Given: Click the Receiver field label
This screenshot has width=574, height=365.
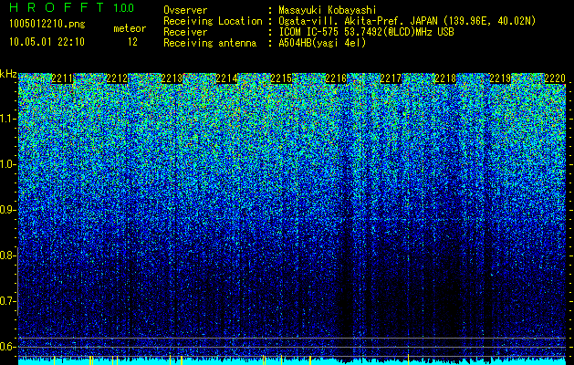Looking at the screenshot, I should [x=185, y=32].
